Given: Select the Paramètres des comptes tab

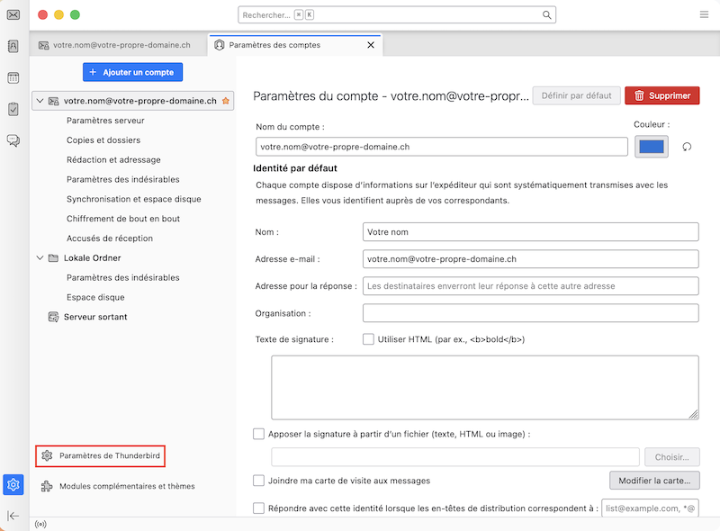Looking at the screenshot, I should (x=295, y=45).
